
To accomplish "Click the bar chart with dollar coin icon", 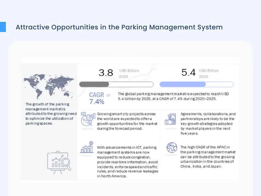I will 87,148.
